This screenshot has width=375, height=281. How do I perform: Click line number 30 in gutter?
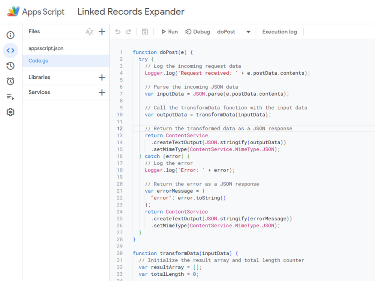click(x=120, y=253)
